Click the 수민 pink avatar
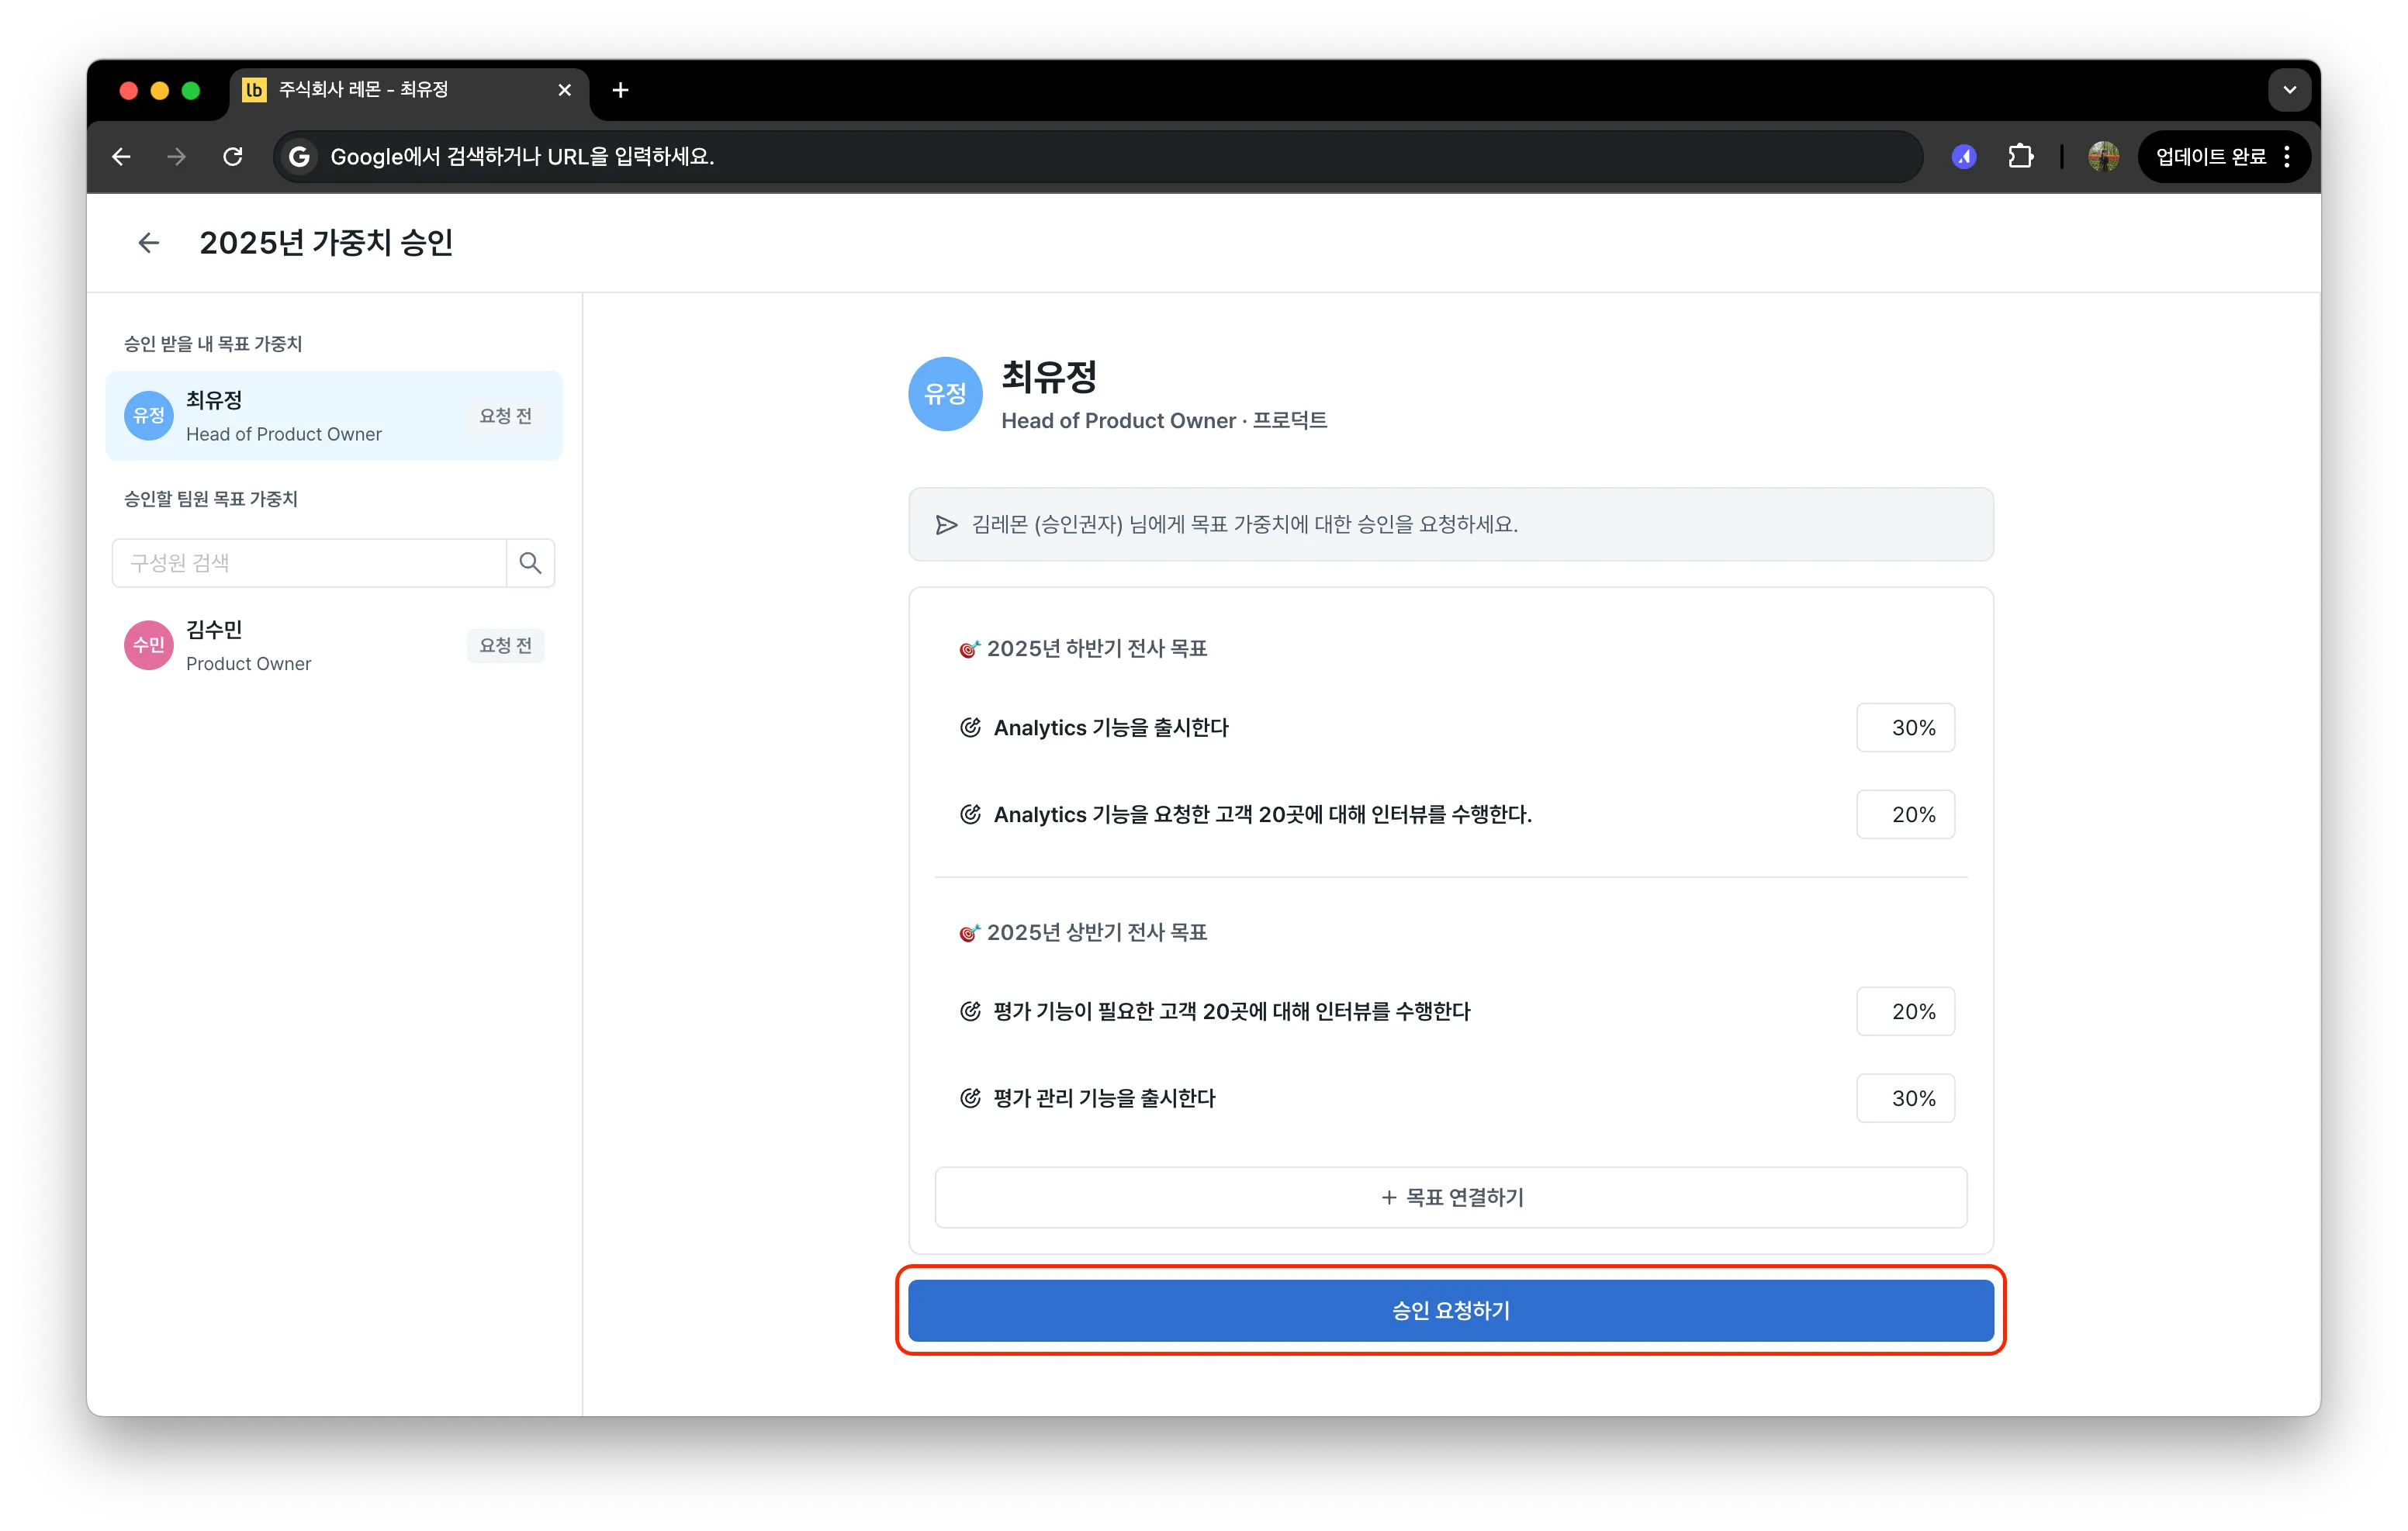2408x1531 pixels. pyautogui.click(x=148, y=645)
